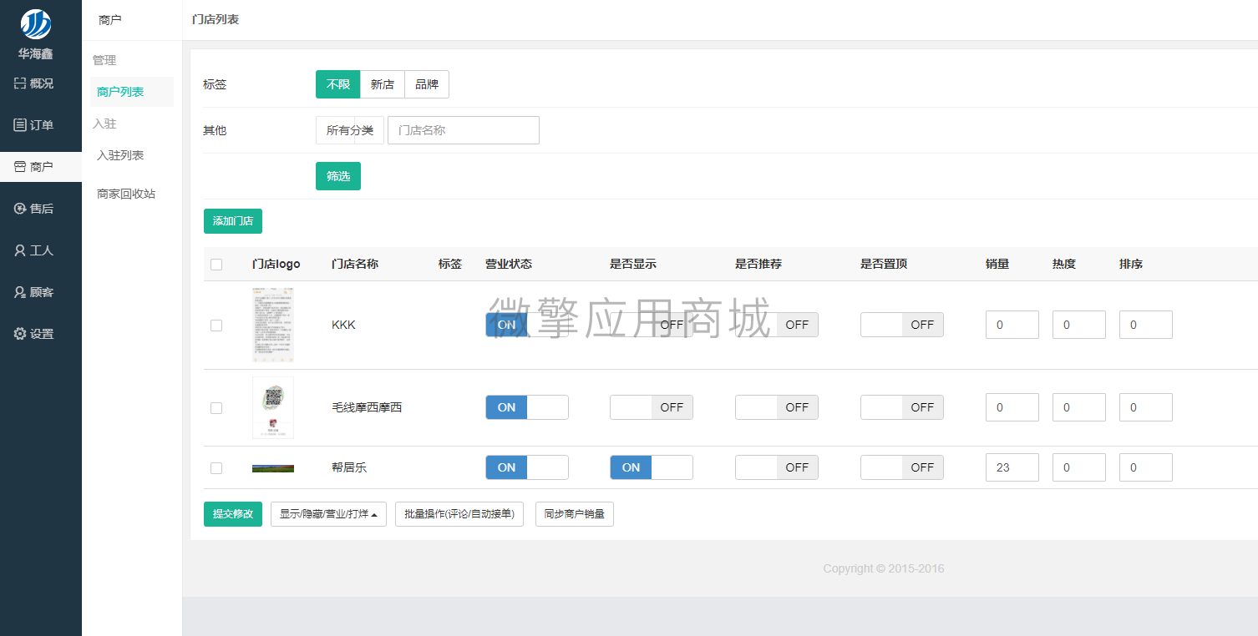Click 热度 field in 帮居乐 row
The image size is (1258, 636).
click(x=1079, y=467)
